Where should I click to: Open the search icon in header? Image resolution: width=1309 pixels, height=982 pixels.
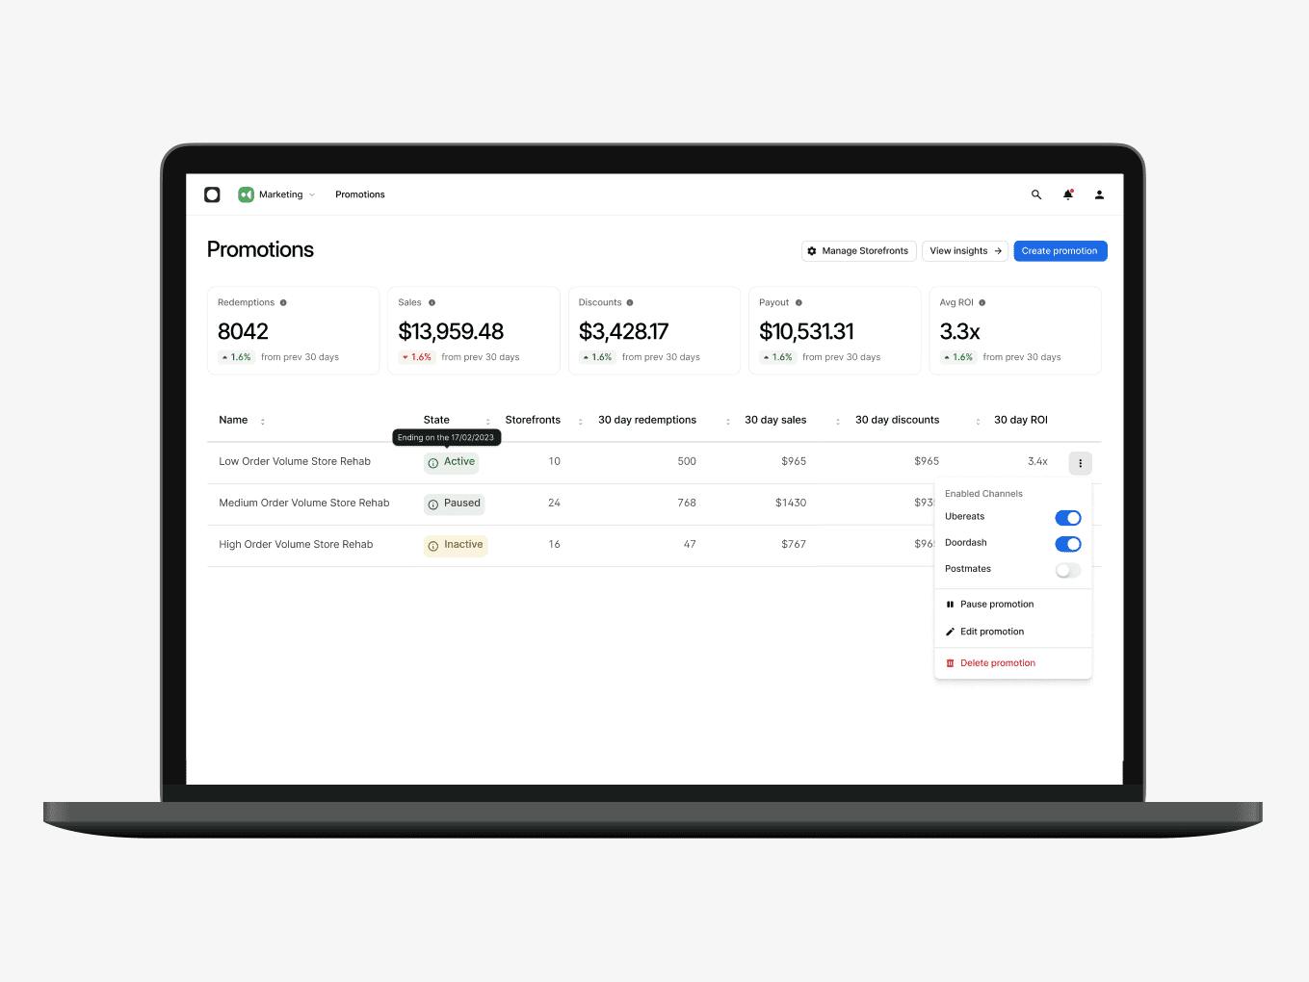1036,194
